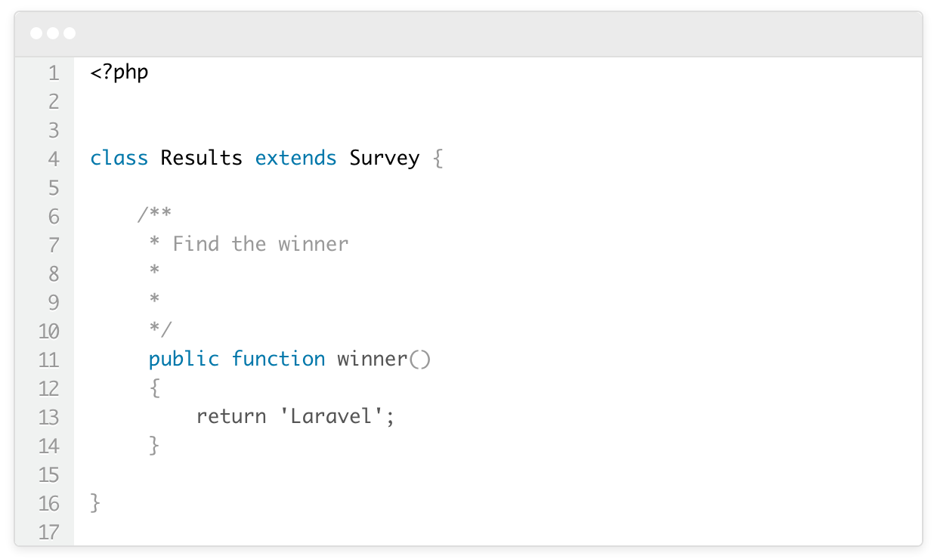Click the 'return' statement keyword

coord(231,416)
